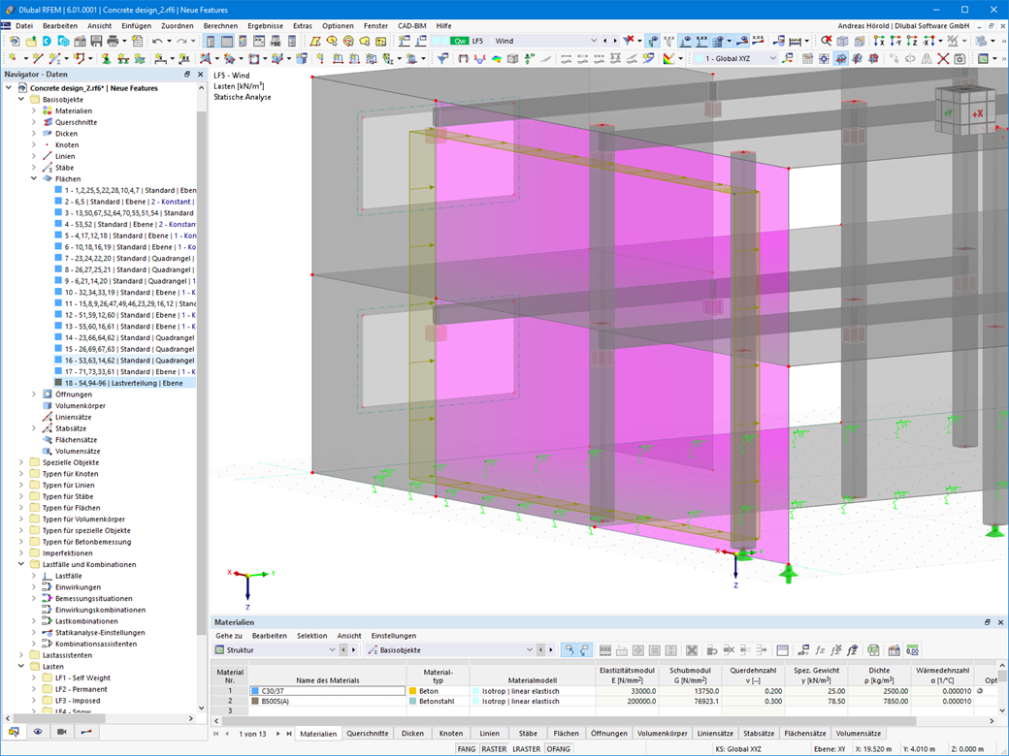Open the Berechnen menu
Image resolution: width=1009 pixels, height=756 pixels.
[x=220, y=26]
